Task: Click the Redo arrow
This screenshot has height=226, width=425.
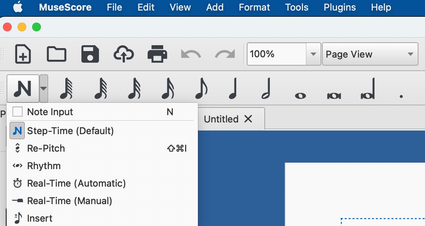Action: click(x=225, y=54)
